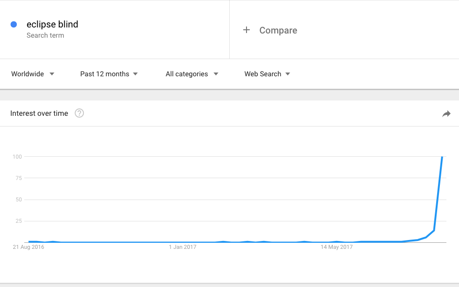The image size is (459, 287).
Task: Select the 21 Aug 2016 axis label
Action: (x=28, y=247)
